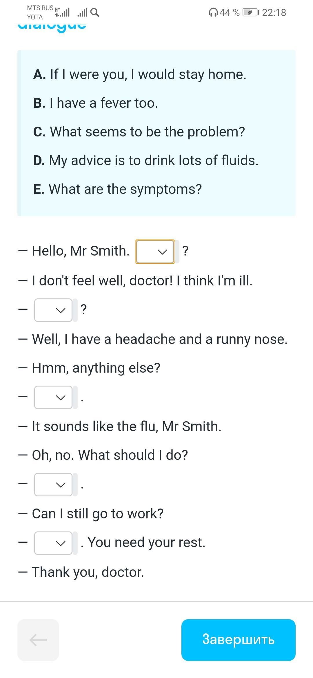The height and width of the screenshot is (678, 313).
Task: Open the dropdown below 'What should I do?'
Action: (x=53, y=484)
